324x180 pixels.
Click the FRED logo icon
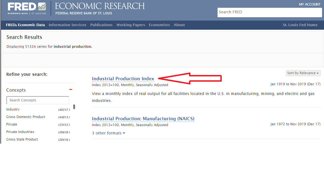coord(27,8)
